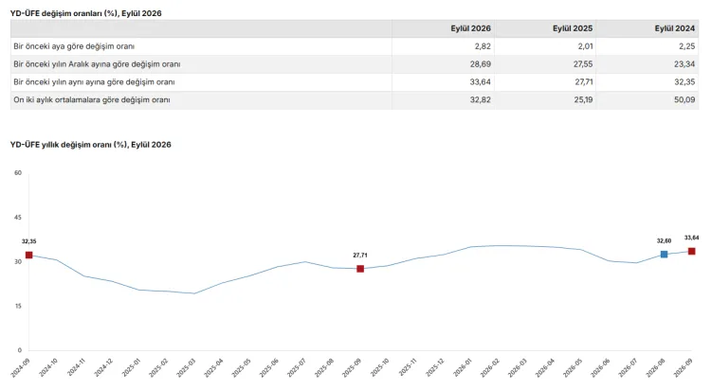Click the table value 28,69
Screen dimensions: 711x389
(x=481, y=64)
